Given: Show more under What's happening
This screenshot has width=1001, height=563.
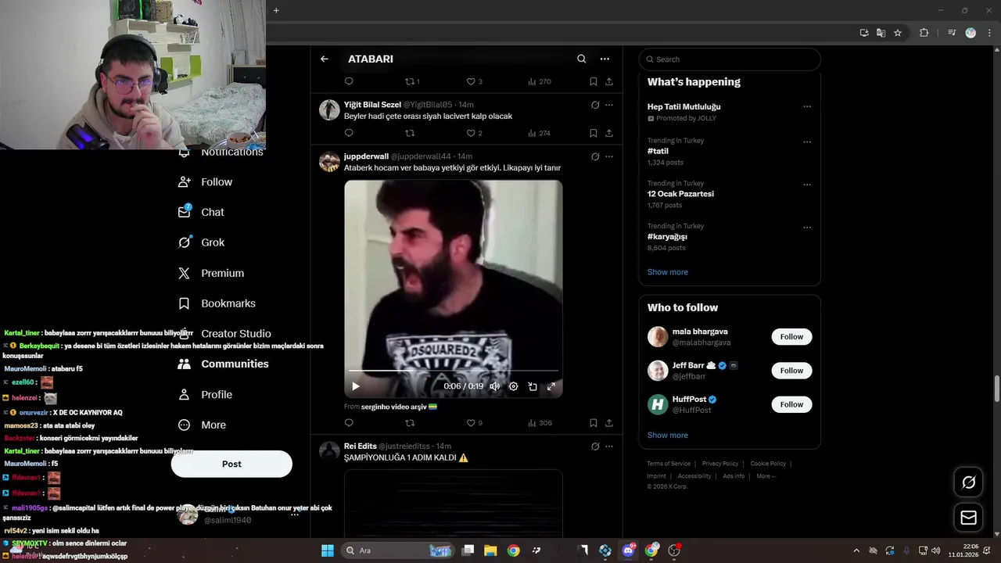Looking at the screenshot, I should pos(667,272).
